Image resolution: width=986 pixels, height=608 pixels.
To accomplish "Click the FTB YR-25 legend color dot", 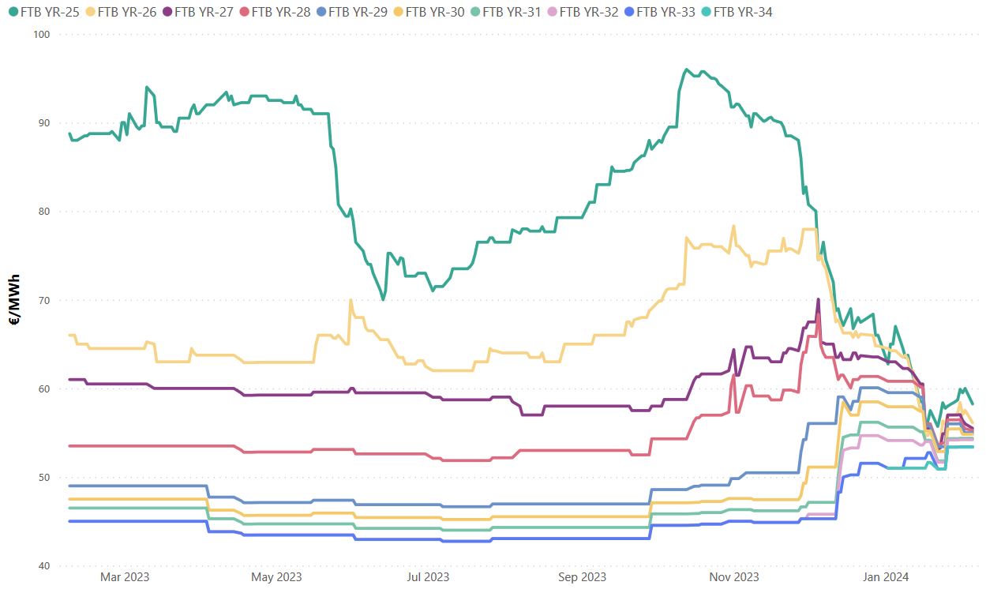I will tap(13, 13).
